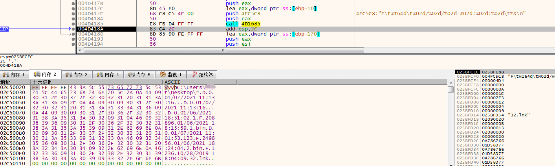
Task: Toggle breakpoint dot at address 004D4193
Action: pos(73,39)
